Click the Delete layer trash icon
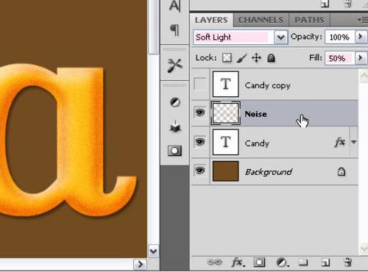Image resolution: width=368 pixels, height=272 pixels. [x=348, y=262]
